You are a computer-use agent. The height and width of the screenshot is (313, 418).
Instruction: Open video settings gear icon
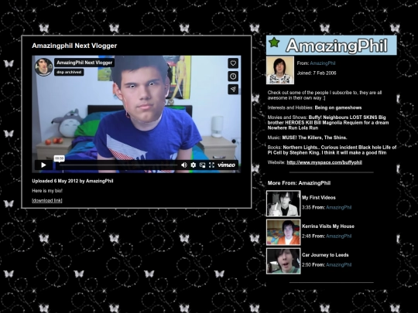pyautogui.click(x=194, y=165)
